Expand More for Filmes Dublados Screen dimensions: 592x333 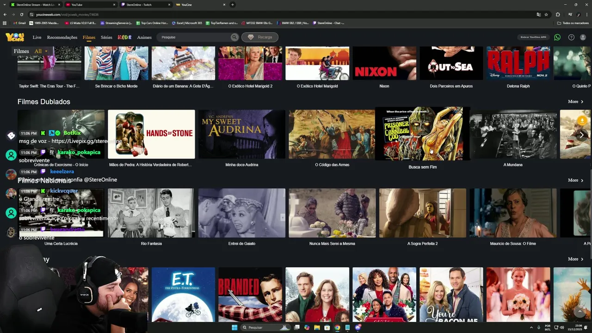pyautogui.click(x=576, y=102)
